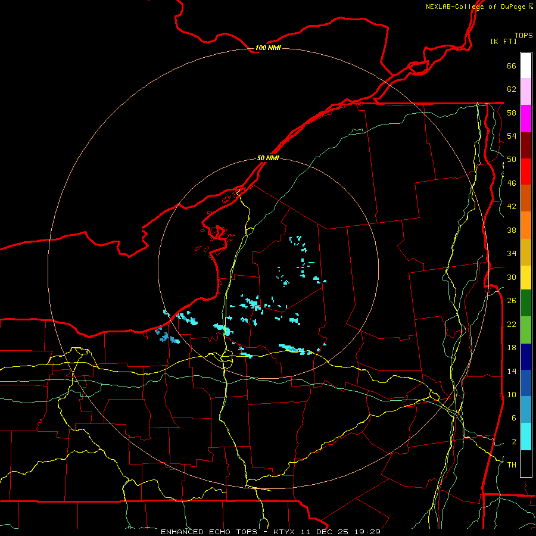Click the "34" scale number
The width and height of the screenshot is (536, 536).
point(512,253)
